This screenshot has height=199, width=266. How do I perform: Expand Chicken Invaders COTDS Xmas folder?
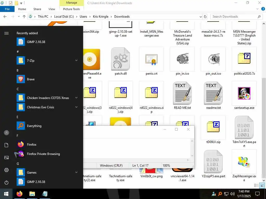(x=77, y=98)
